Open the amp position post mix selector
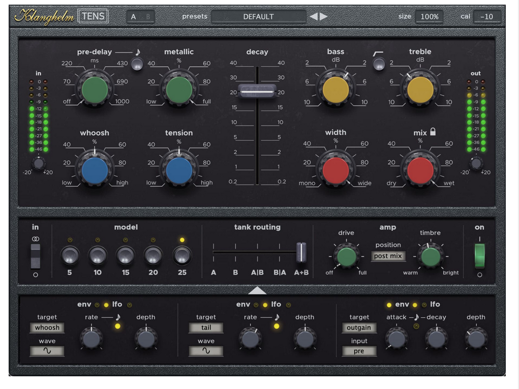Screen dimensions: 519x389 click(388, 256)
